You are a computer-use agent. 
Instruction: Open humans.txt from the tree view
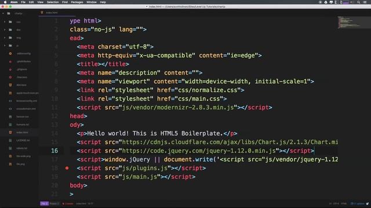(x=23, y=125)
